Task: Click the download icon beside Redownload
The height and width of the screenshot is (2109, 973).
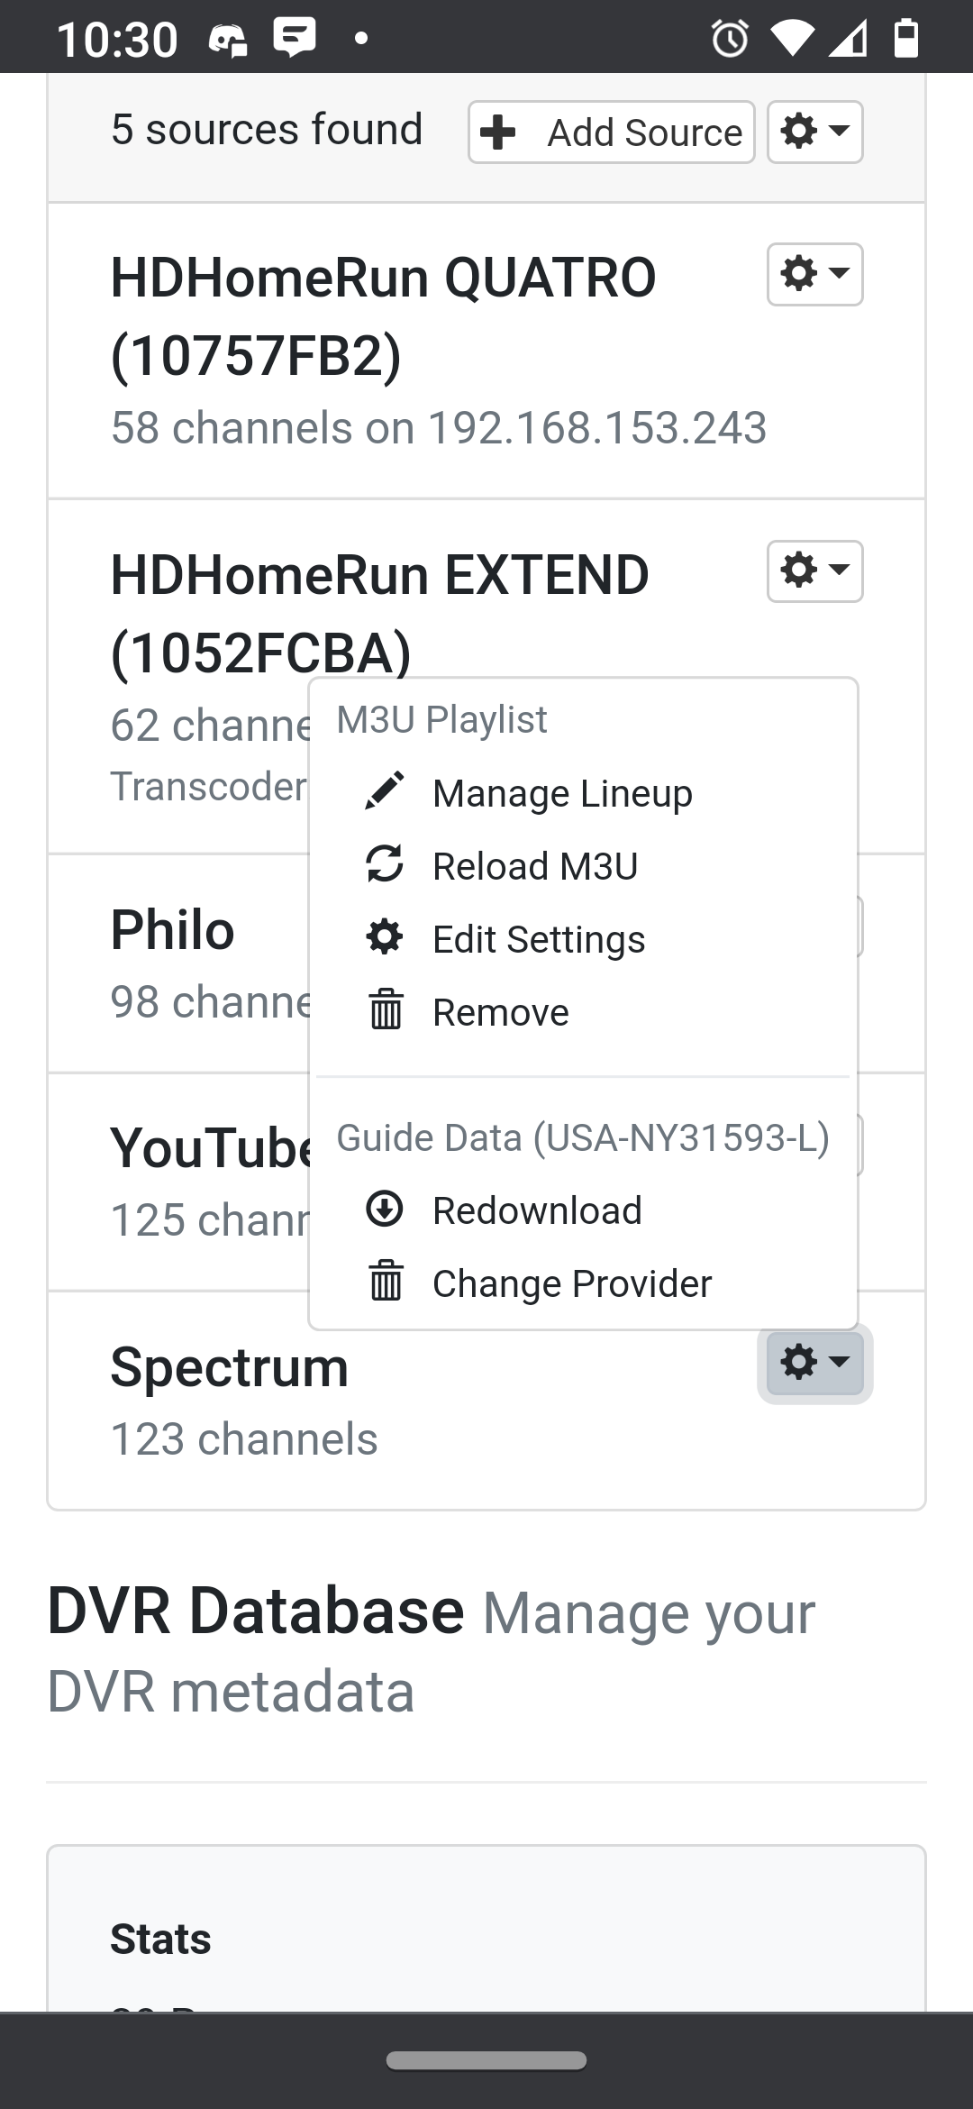Action: click(385, 1209)
